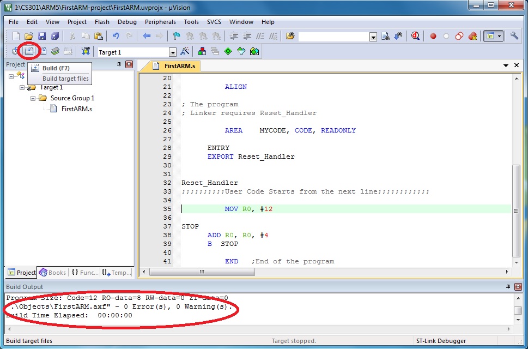The height and width of the screenshot is (349, 528).
Task: Switch to the Templates panel tab
Action: [x=117, y=273]
